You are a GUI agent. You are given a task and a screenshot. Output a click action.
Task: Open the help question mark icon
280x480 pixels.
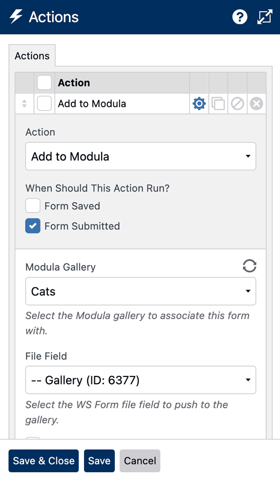click(x=239, y=17)
